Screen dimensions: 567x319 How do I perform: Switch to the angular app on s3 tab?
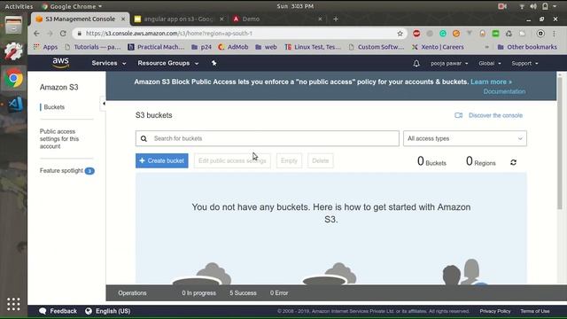pyautogui.click(x=178, y=19)
